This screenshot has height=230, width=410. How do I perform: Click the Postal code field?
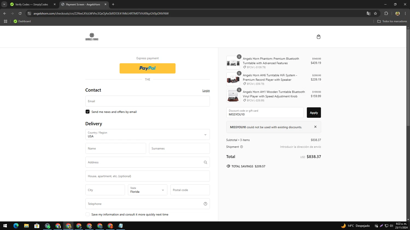pos(190,190)
